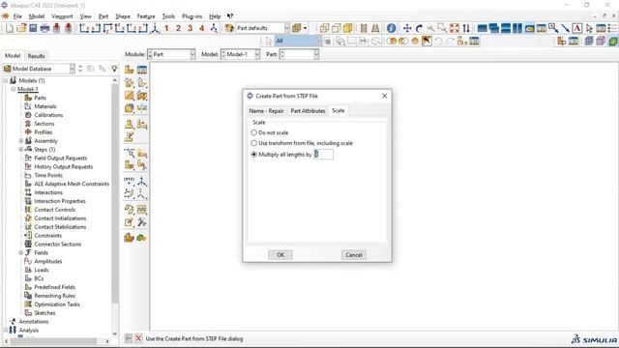Viewport: 619px width, 348px height.
Task: Select the Do not scale option
Action: pyautogui.click(x=253, y=132)
